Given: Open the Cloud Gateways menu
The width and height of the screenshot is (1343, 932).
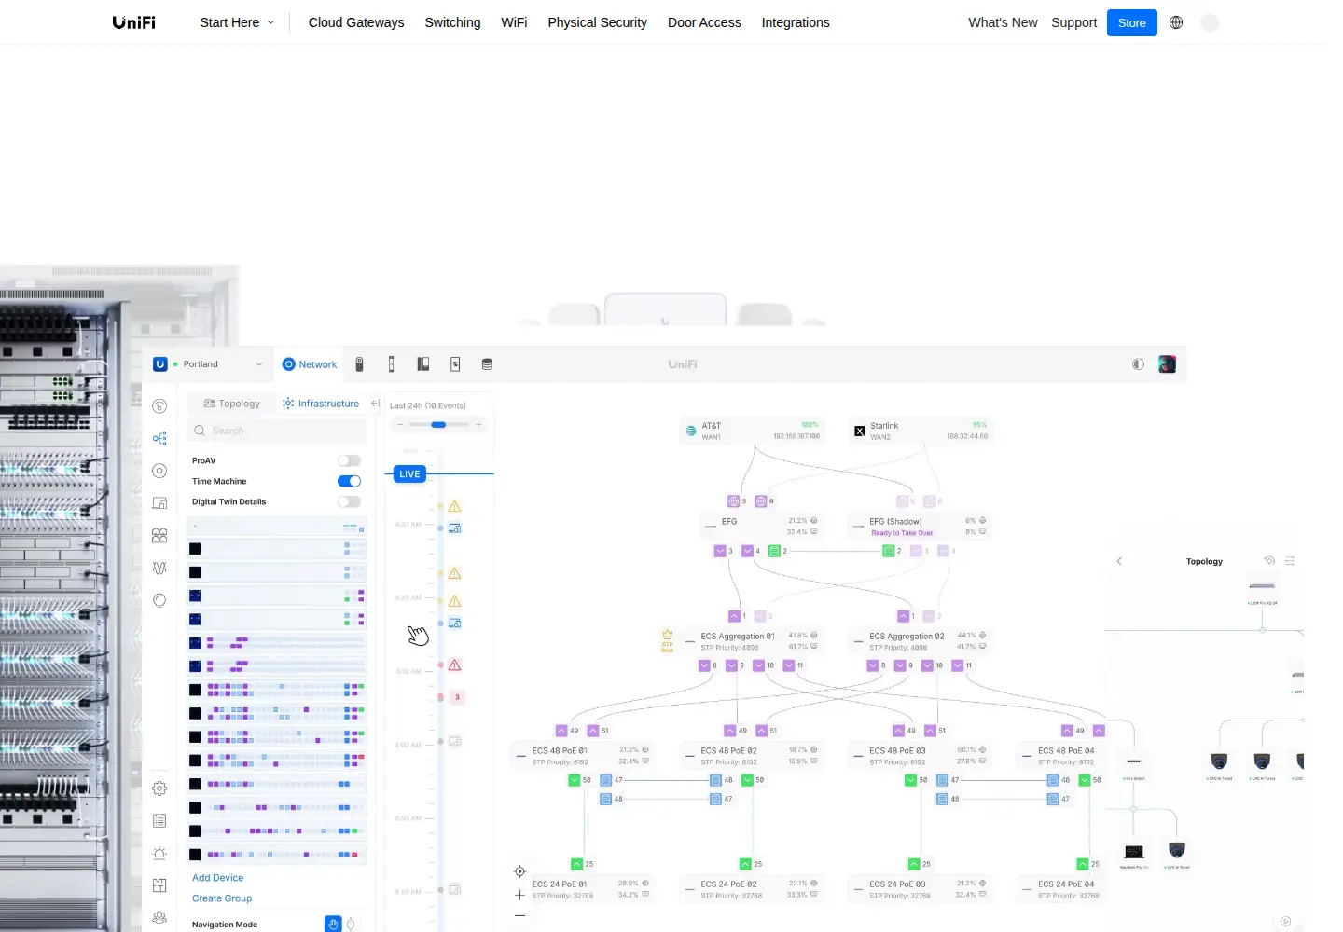Looking at the screenshot, I should (356, 22).
